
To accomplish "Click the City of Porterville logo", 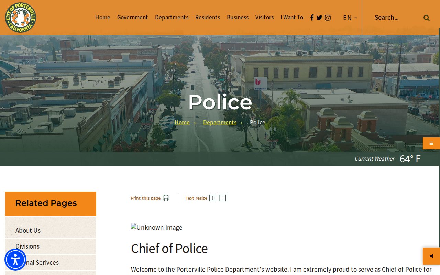I will point(21,18).
